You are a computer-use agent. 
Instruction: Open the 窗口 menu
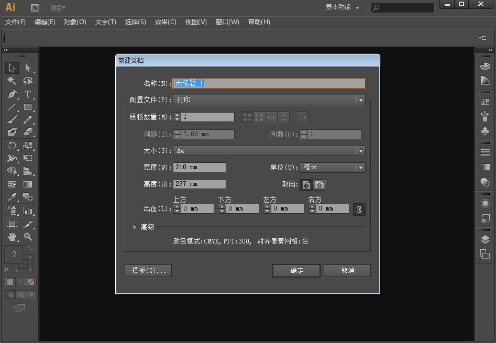pos(227,22)
